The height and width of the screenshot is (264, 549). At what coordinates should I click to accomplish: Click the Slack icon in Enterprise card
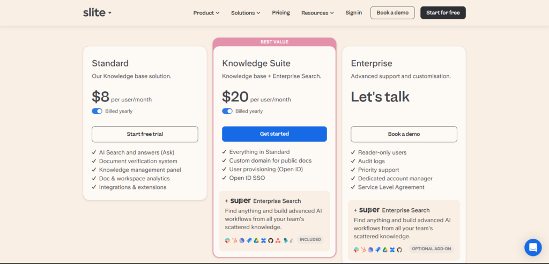pos(356,250)
